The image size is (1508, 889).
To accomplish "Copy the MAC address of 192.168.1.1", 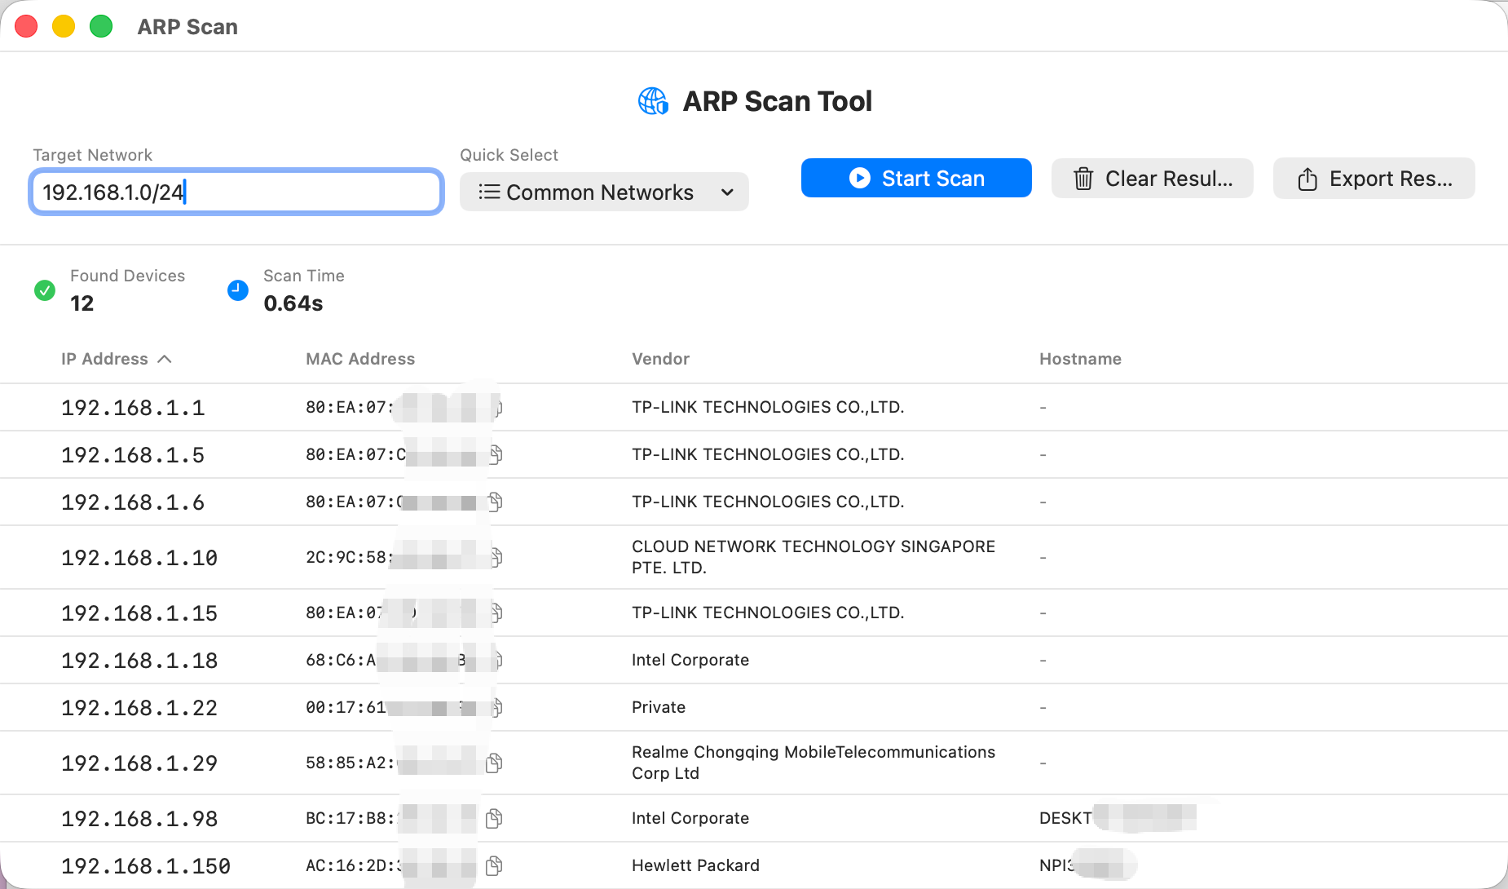I will point(495,407).
